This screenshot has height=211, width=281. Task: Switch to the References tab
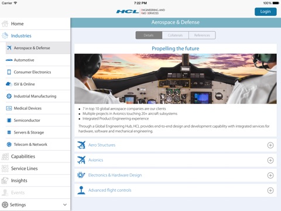click(x=202, y=35)
